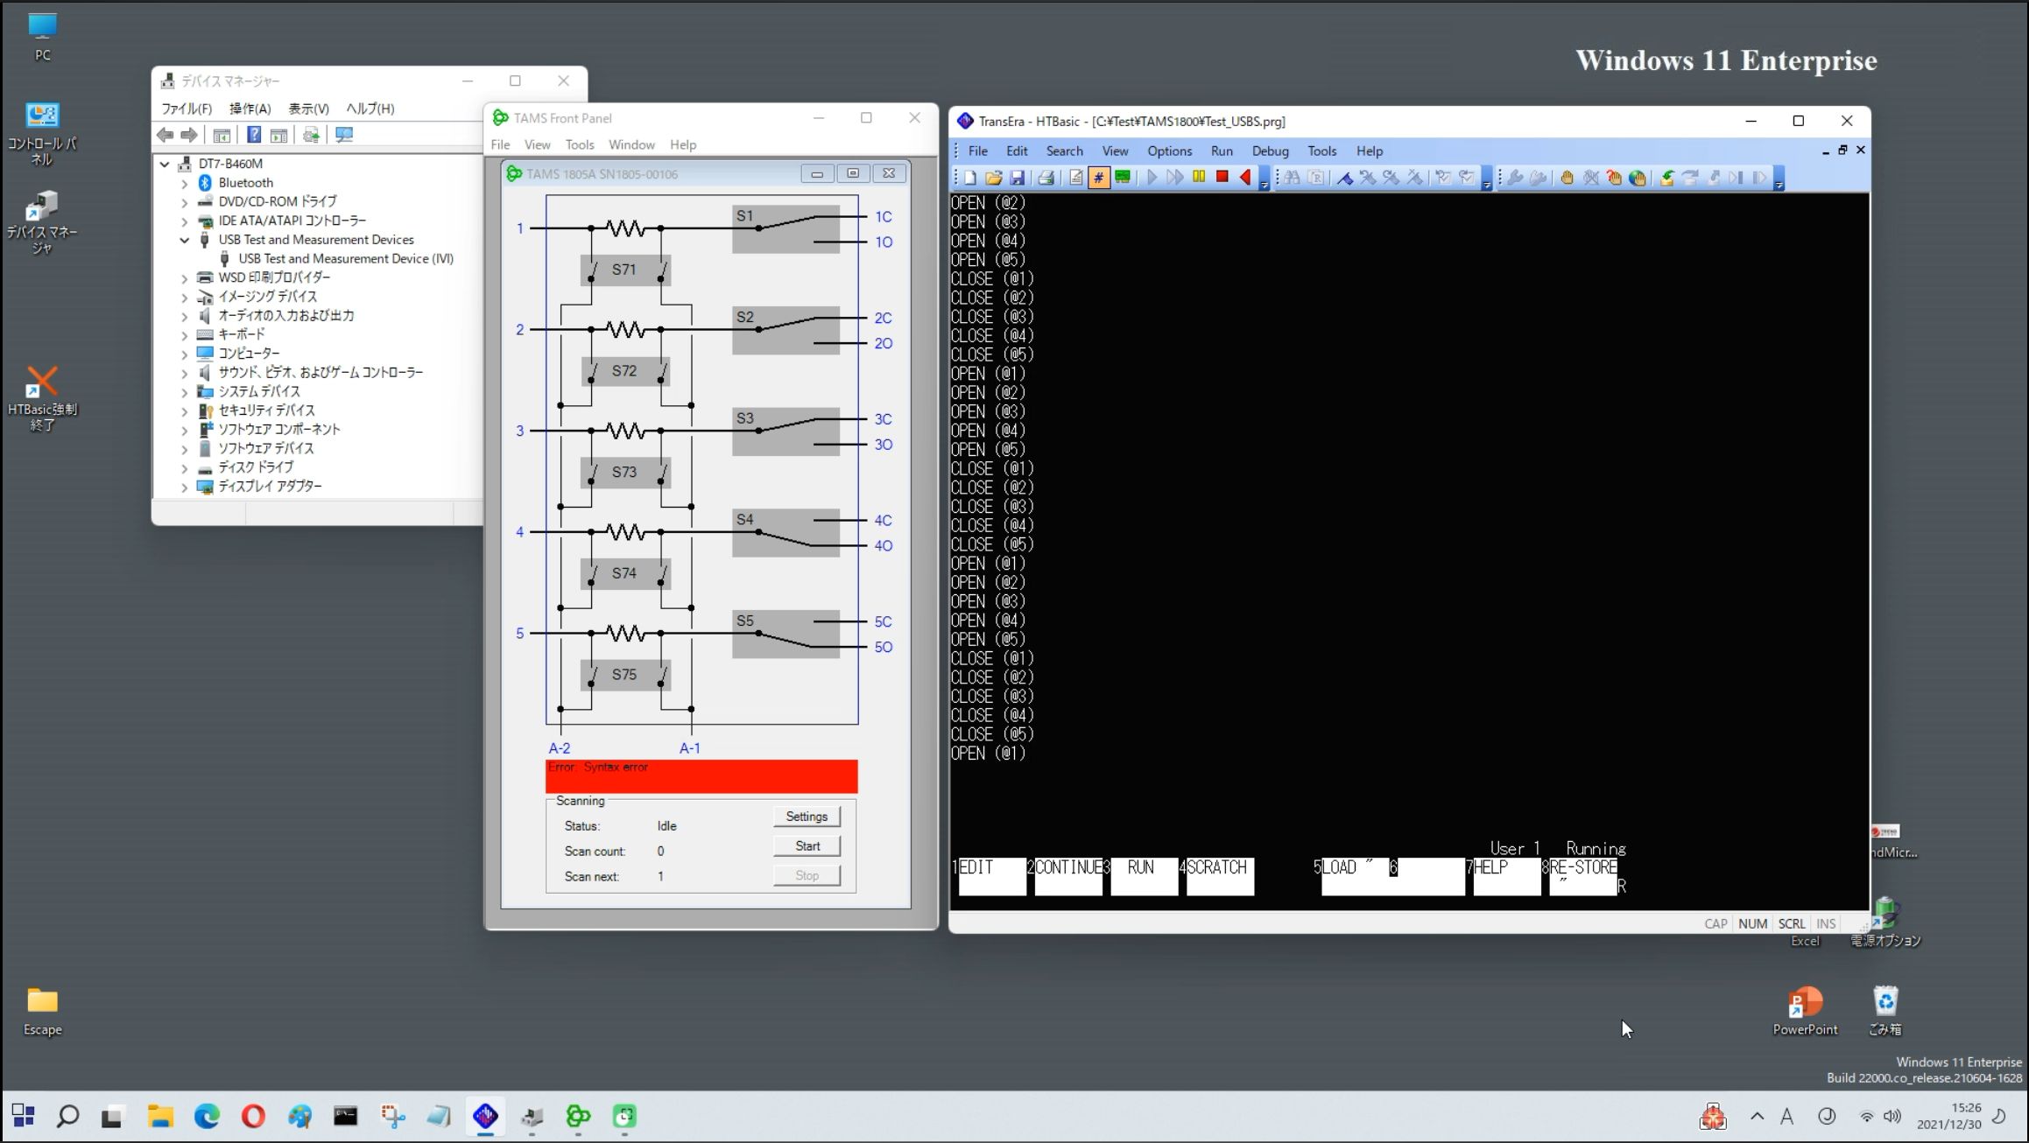This screenshot has height=1143, width=2029.
Task: Open Debug menu in HTBasic
Action: (1270, 151)
